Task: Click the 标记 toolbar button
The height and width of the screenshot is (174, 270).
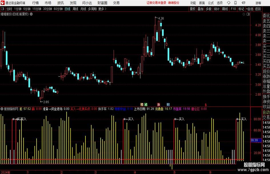Action: 241,9
